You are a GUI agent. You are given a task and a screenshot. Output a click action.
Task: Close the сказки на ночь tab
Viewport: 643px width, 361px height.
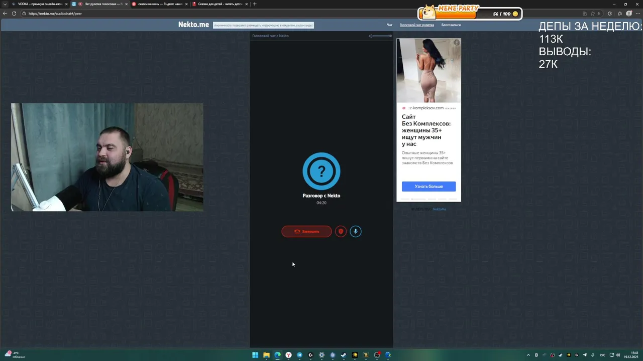187,4
